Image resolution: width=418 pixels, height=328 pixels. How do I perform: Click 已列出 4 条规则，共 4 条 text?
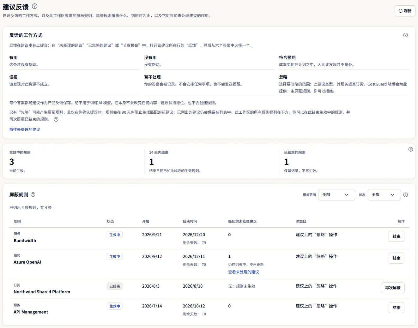pos(30,208)
